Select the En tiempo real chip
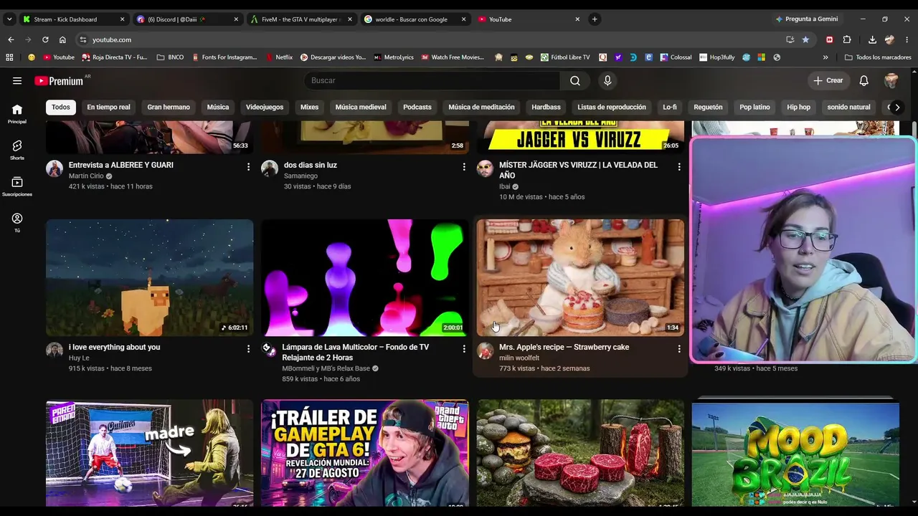Viewport: 918px width, 516px height. pyautogui.click(x=108, y=107)
